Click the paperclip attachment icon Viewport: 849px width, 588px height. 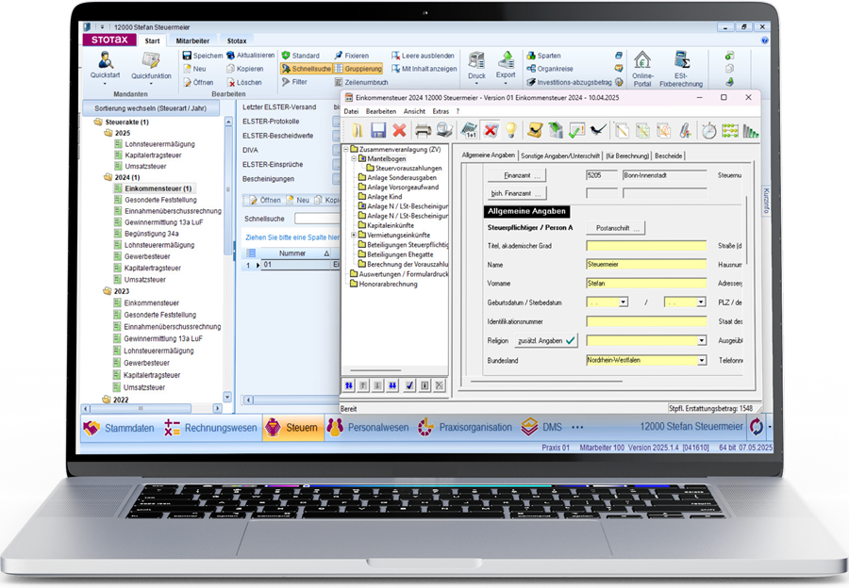pos(685,130)
